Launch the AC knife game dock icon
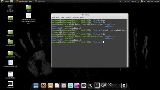The image size is (160, 90). pos(110,85)
